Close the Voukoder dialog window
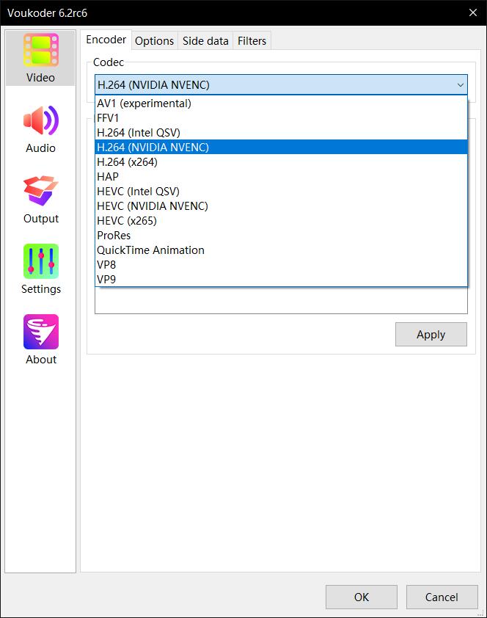This screenshot has width=487, height=618. click(x=473, y=12)
